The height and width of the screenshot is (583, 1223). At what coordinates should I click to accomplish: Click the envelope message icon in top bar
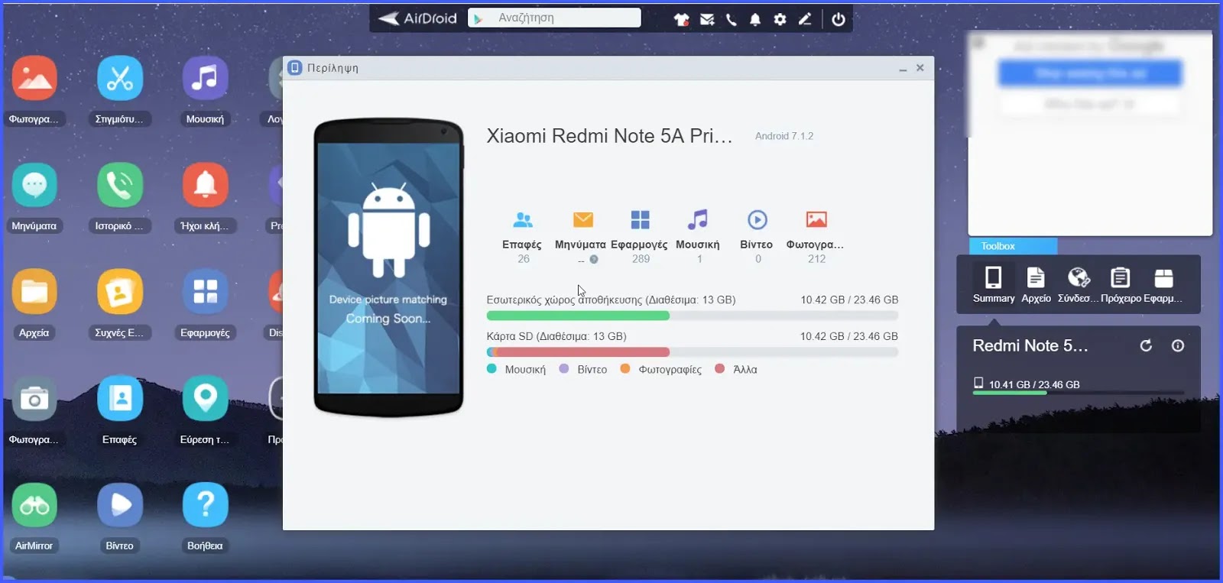click(707, 19)
